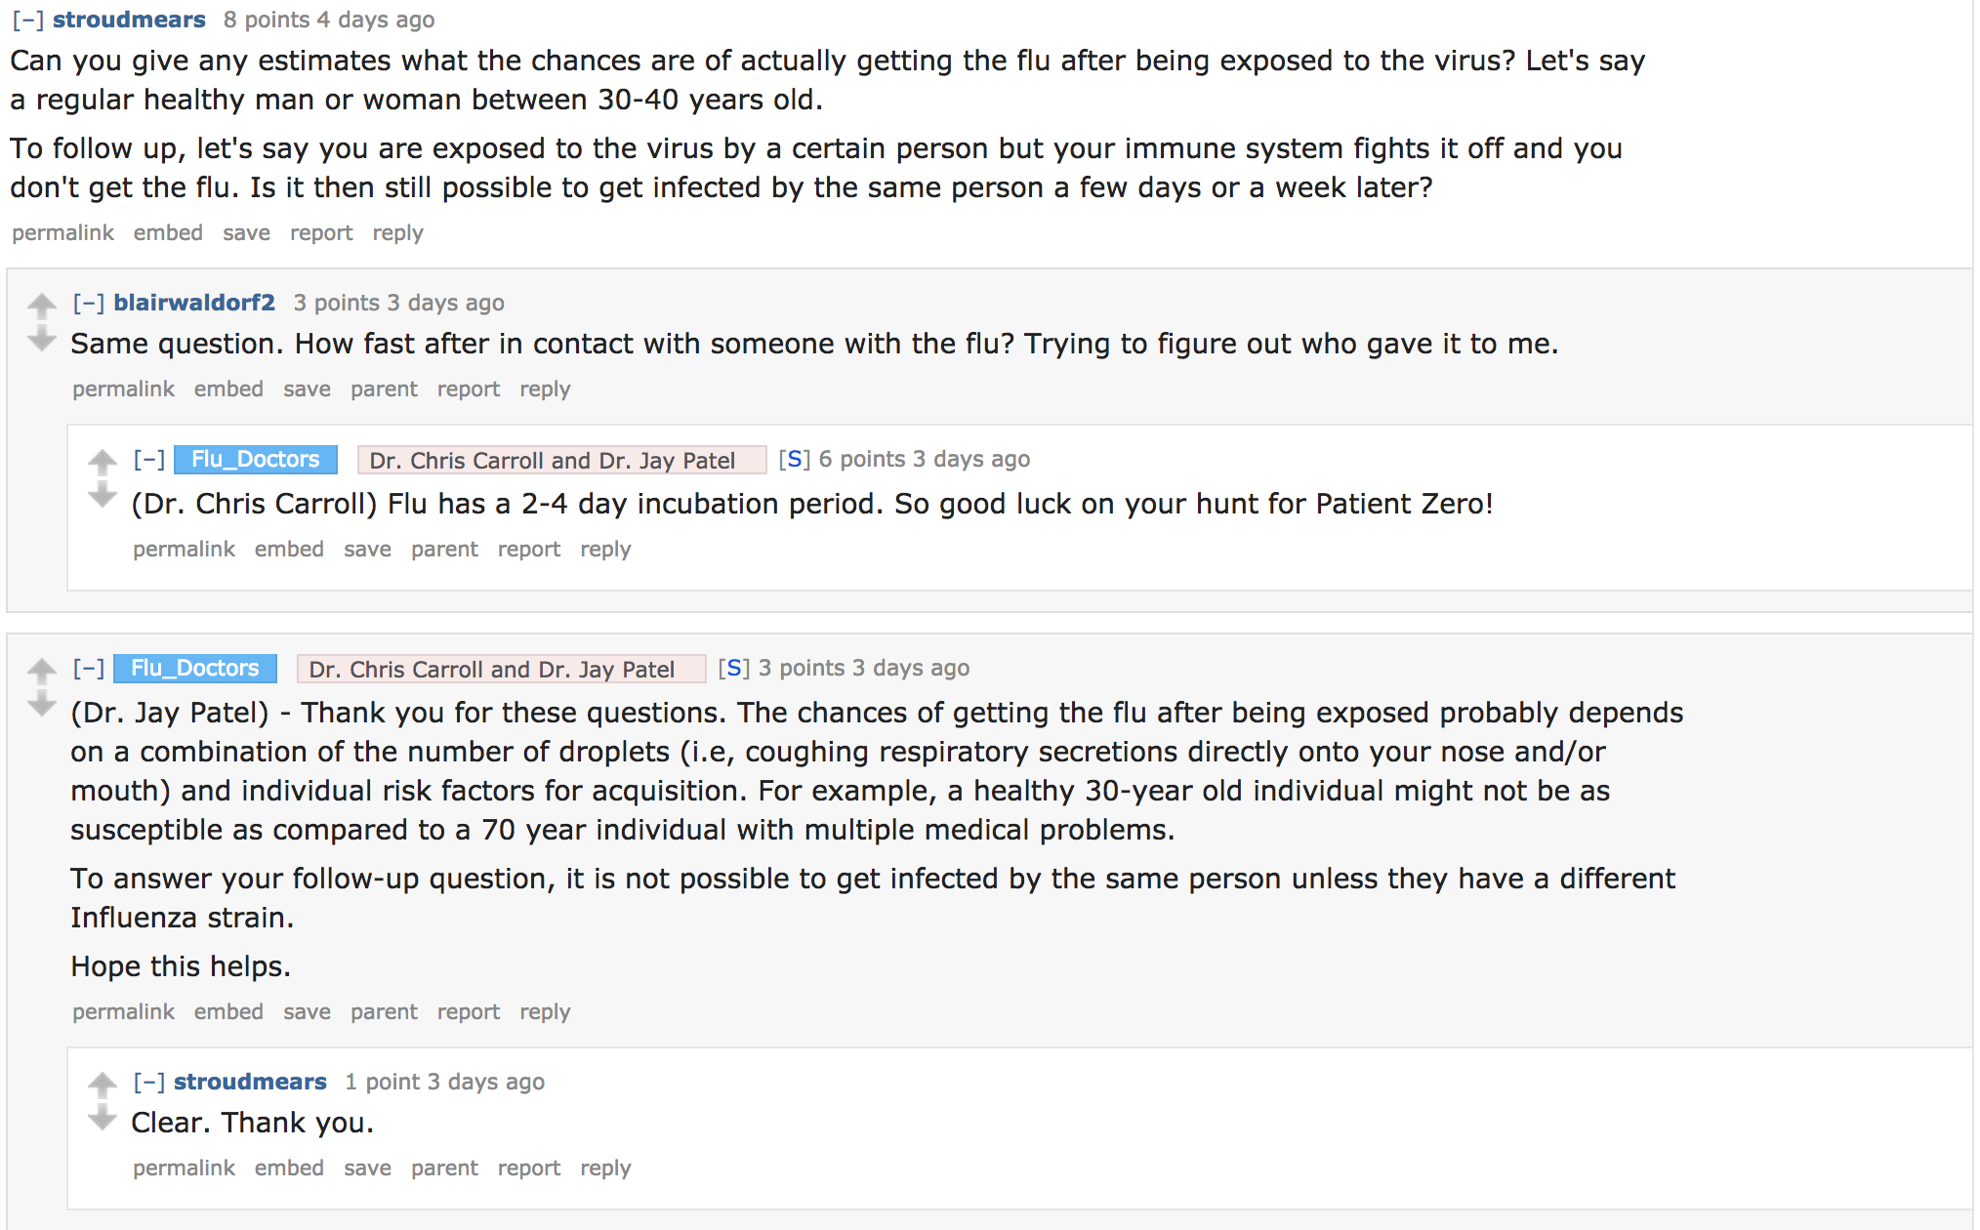The width and height of the screenshot is (1980, 1230).
Task: Upvote Dr. Jay Patel's answer
Action: 41,670
